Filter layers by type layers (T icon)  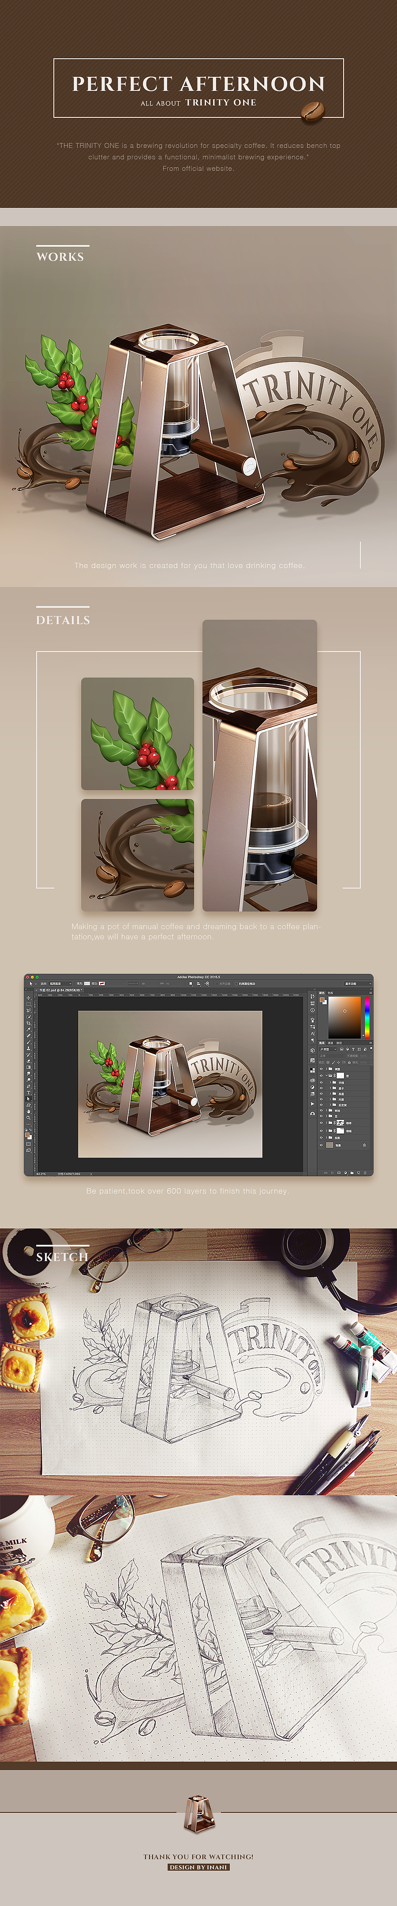(353, 1049)
